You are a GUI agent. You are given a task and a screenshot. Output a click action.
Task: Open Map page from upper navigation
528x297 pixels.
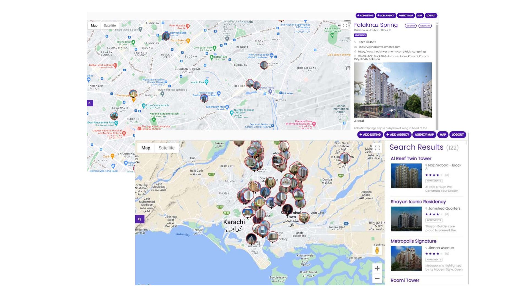pos(420,15)
